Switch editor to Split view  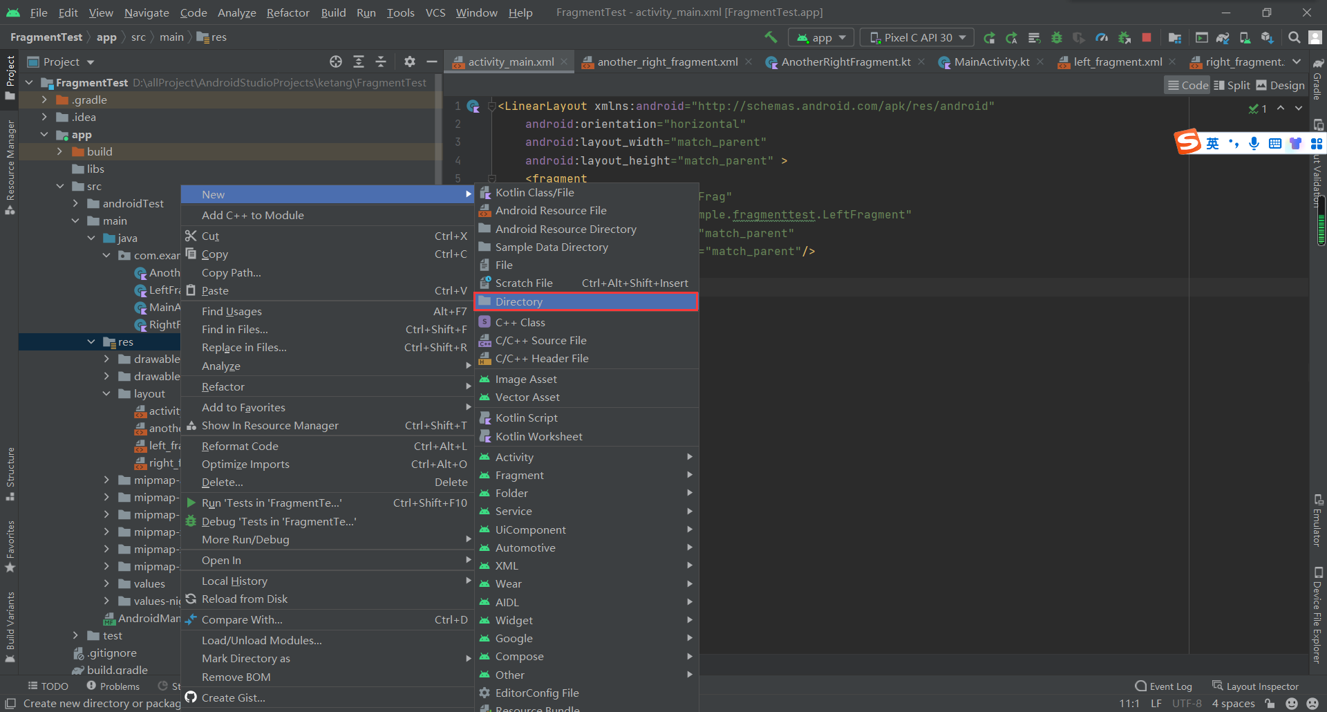pyautogui.click(x=1232, y=85)
